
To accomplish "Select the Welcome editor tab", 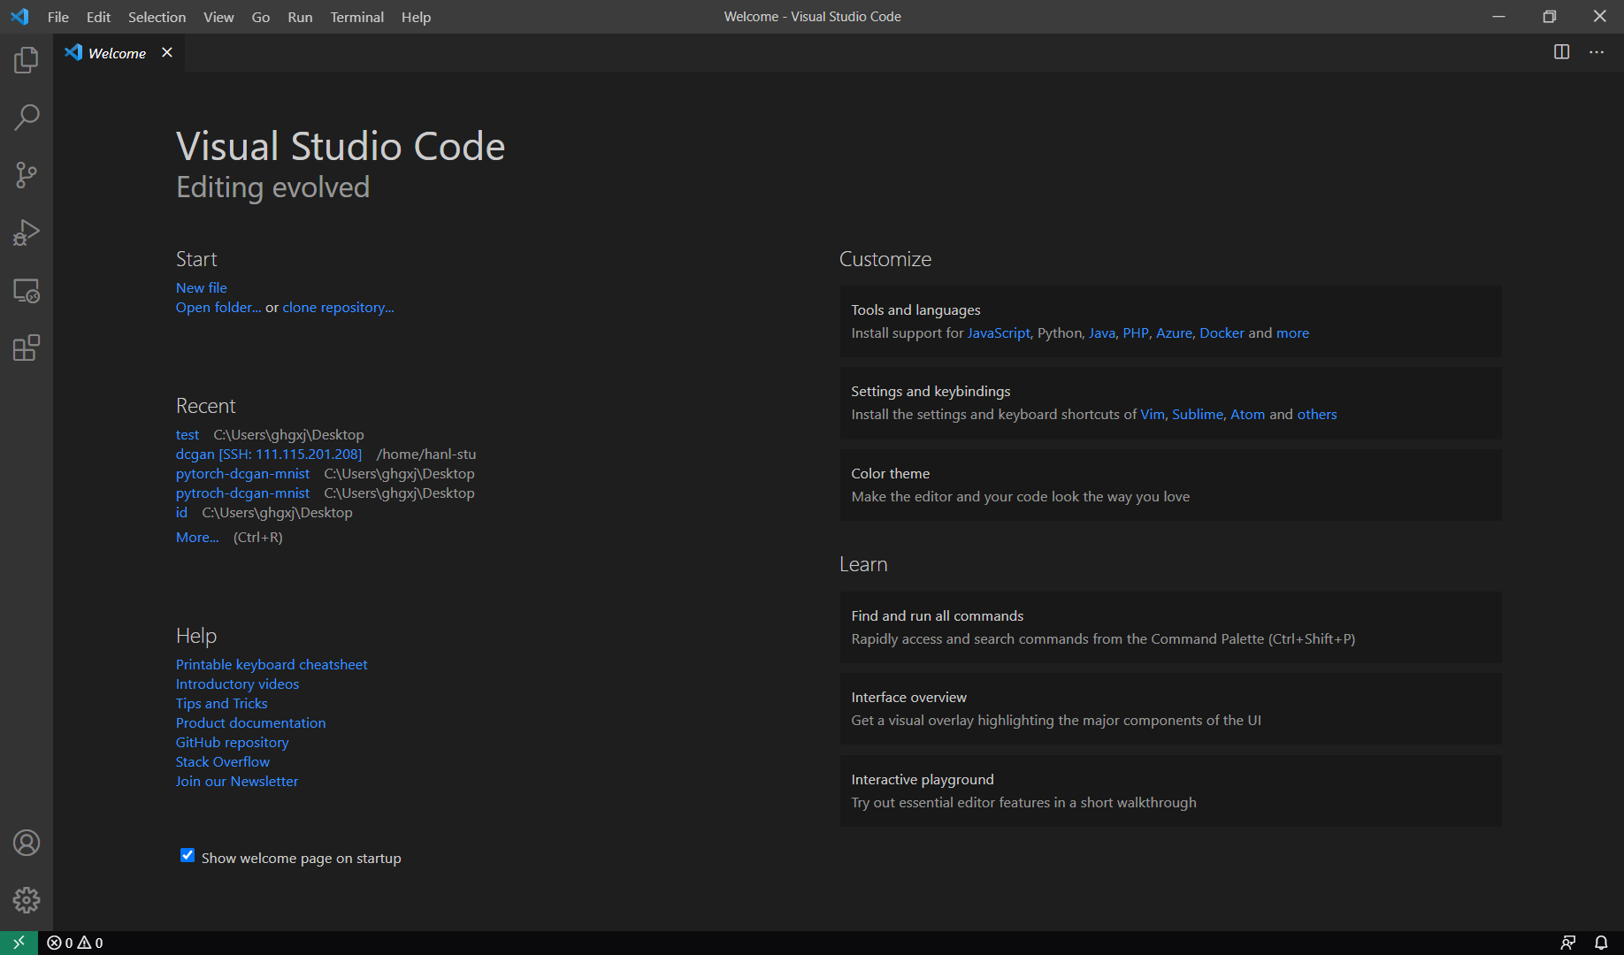I will 118,53.
